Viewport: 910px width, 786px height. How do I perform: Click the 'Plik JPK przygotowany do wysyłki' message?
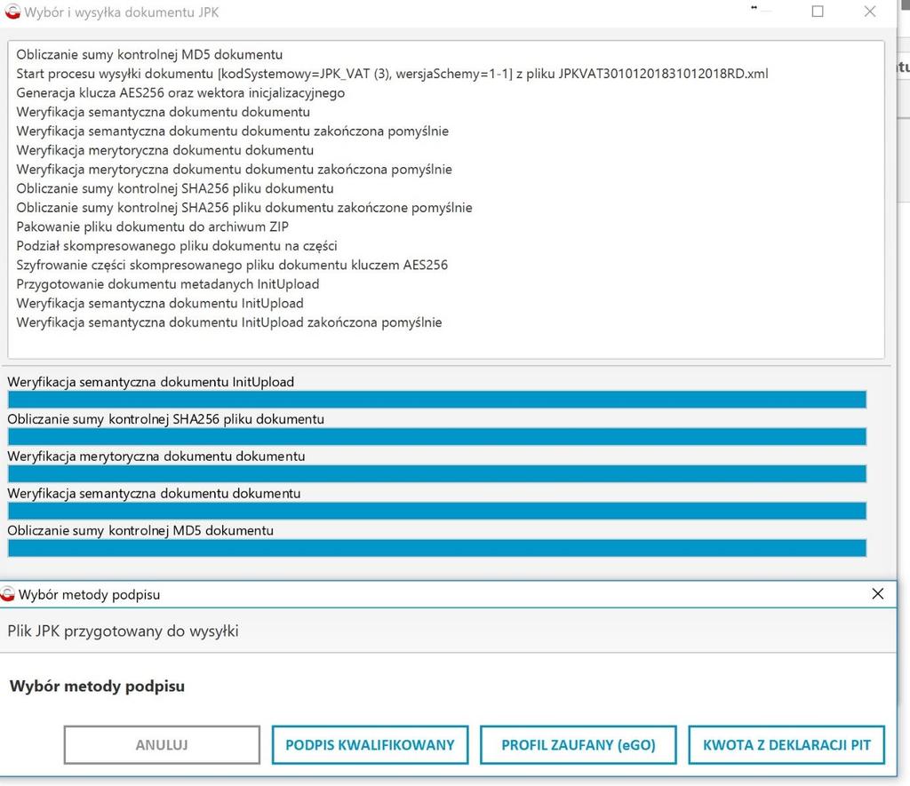point(123,631)
